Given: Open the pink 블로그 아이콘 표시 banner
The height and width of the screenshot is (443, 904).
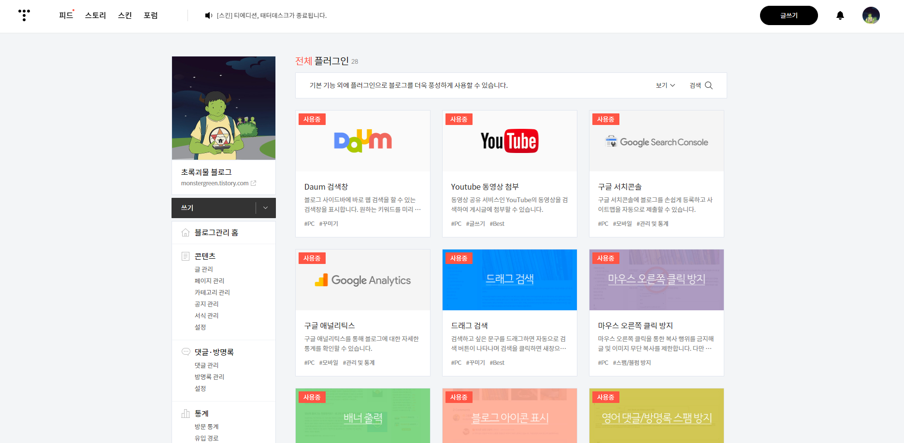Looking at the screenshot, I should [510, 416].
